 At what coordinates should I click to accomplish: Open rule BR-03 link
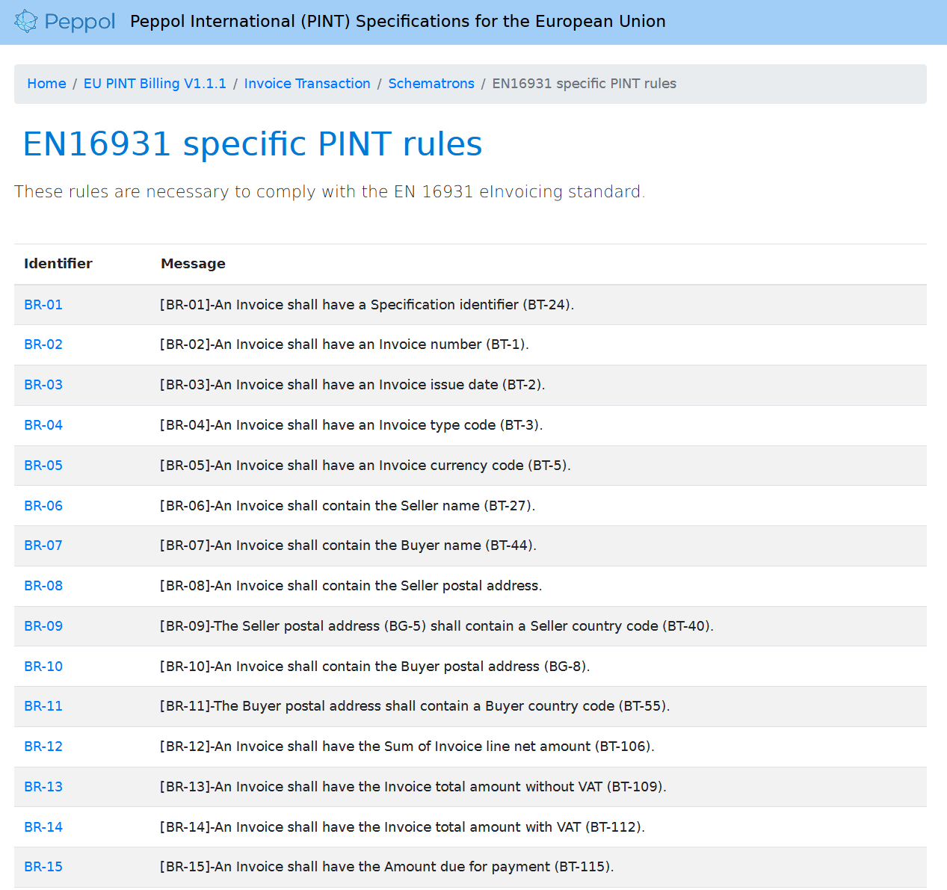pos(43,385)
